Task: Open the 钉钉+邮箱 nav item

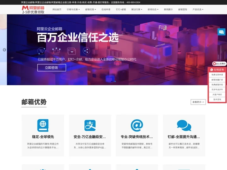Action: 121,9
